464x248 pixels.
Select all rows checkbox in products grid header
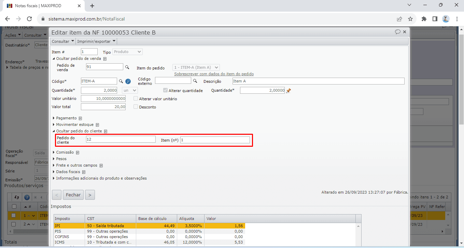click(x=14, y=207)
